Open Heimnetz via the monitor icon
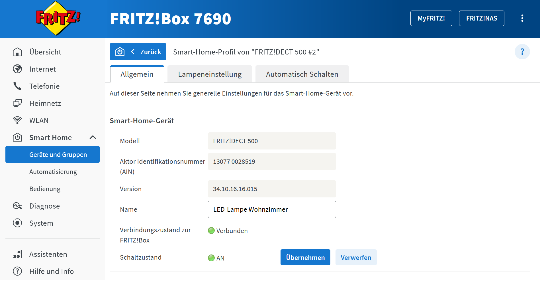Screen dimensions: 540x281 pyautogui.click(x=17, y=103)
